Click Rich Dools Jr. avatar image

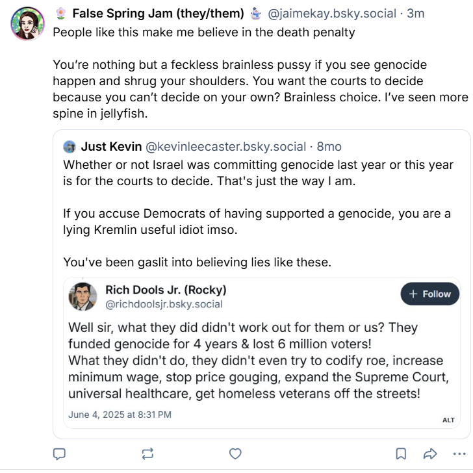tap(83, 296)
